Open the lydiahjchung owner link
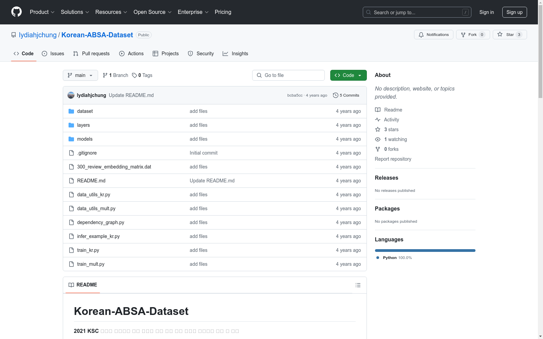Image resolution: width=543 pixels, height=339 pixels. pyautogui.click(x=38, y=35)
